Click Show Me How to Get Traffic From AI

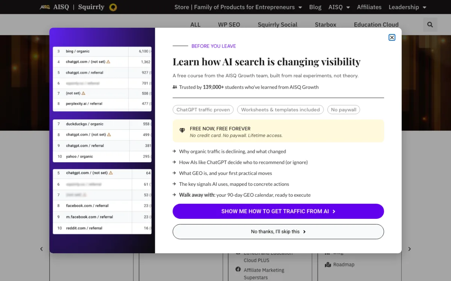278,211
